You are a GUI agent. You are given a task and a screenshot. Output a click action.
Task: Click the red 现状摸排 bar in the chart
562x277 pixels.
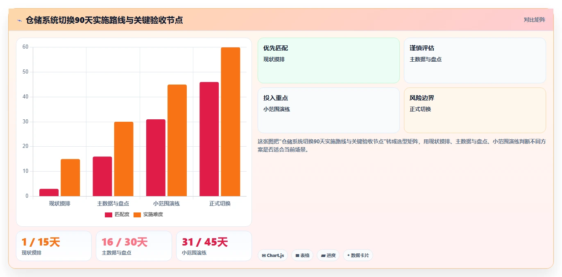(x=49, y=192)
